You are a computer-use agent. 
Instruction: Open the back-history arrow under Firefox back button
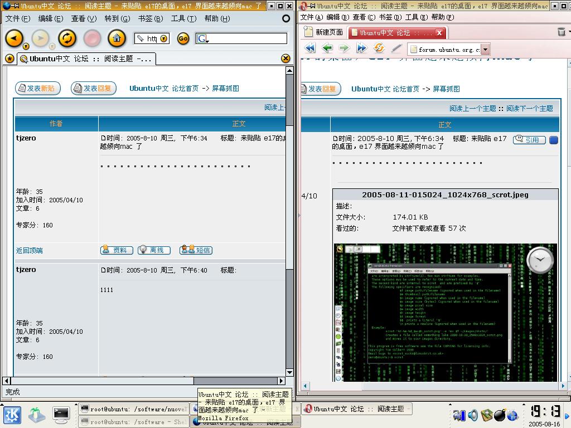click(26, 46)
